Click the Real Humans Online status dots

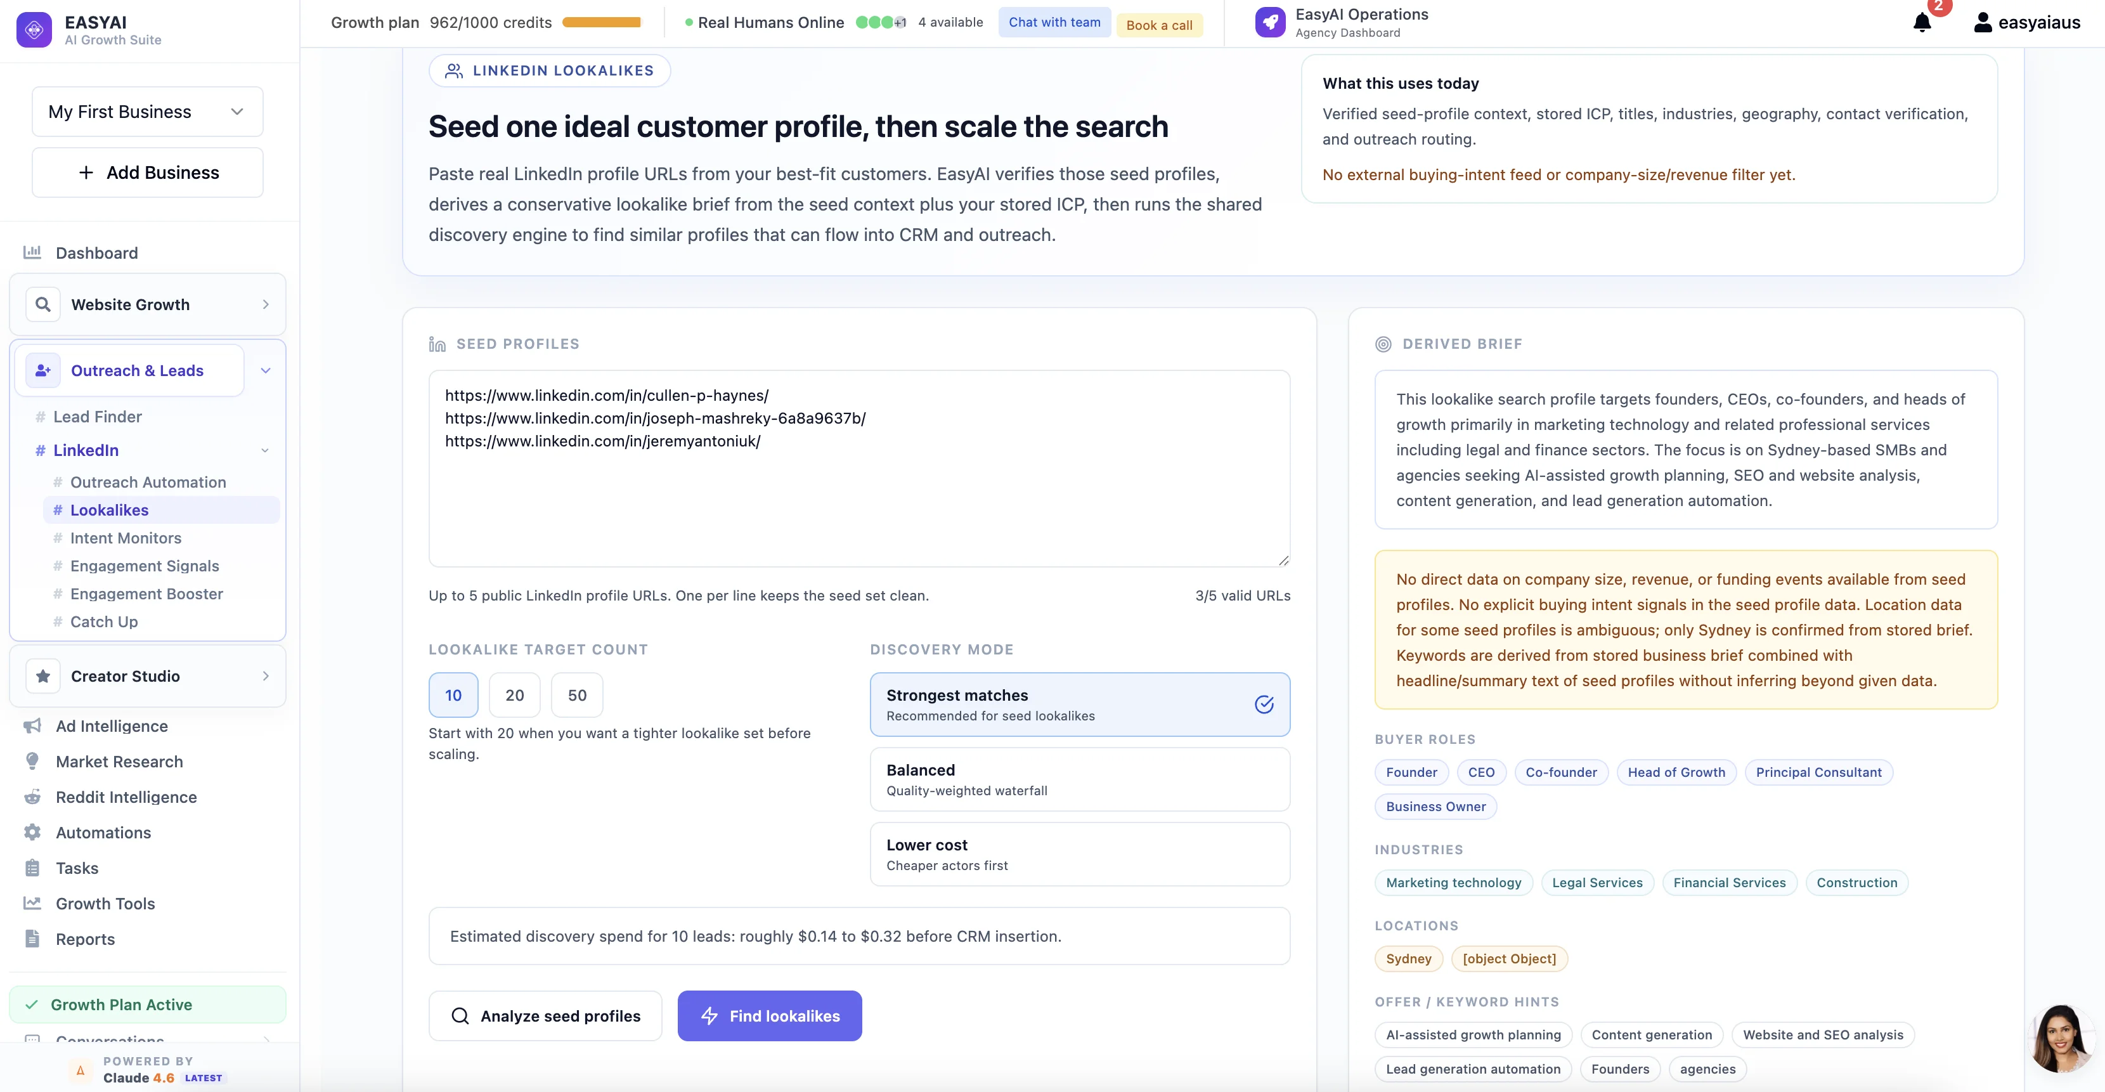tap(879, 22)
